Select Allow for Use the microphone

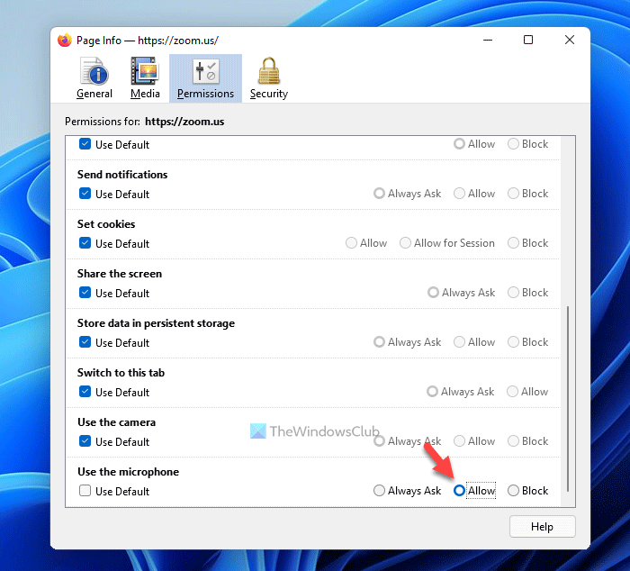pyautogui.click(x=459, y=491)
